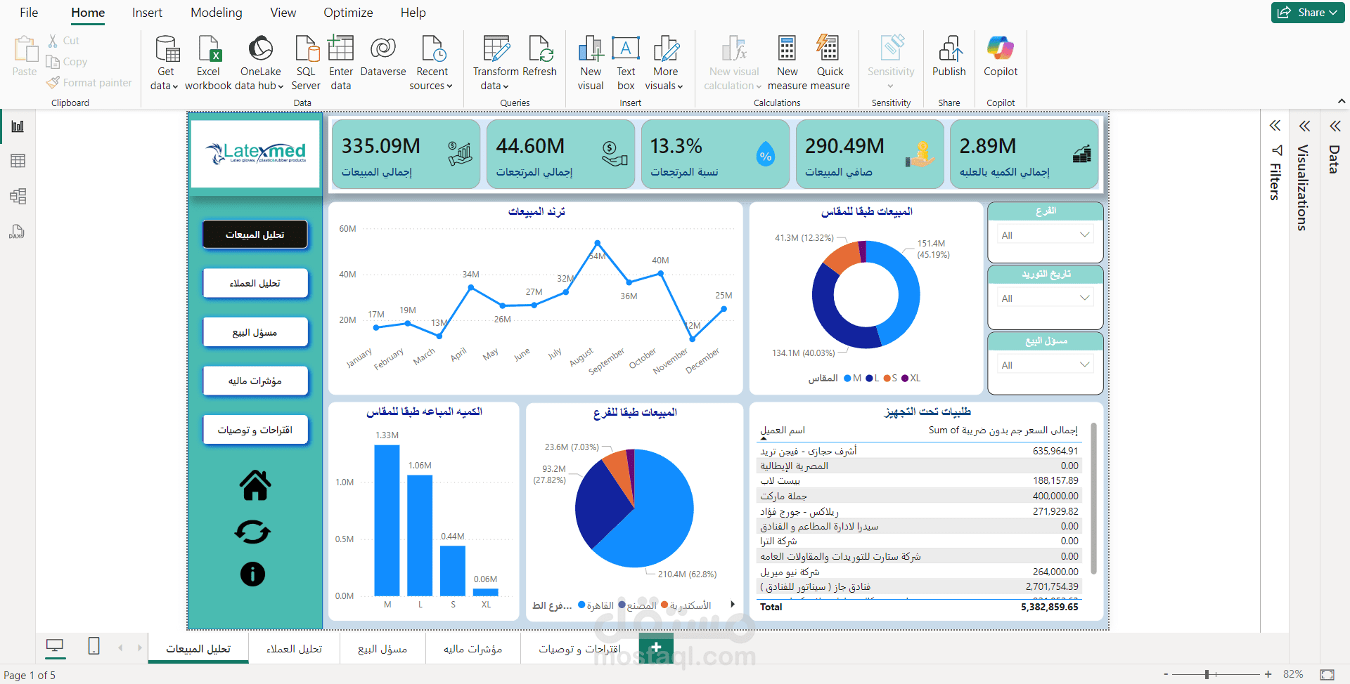Expand the Filters pane

1275,126
